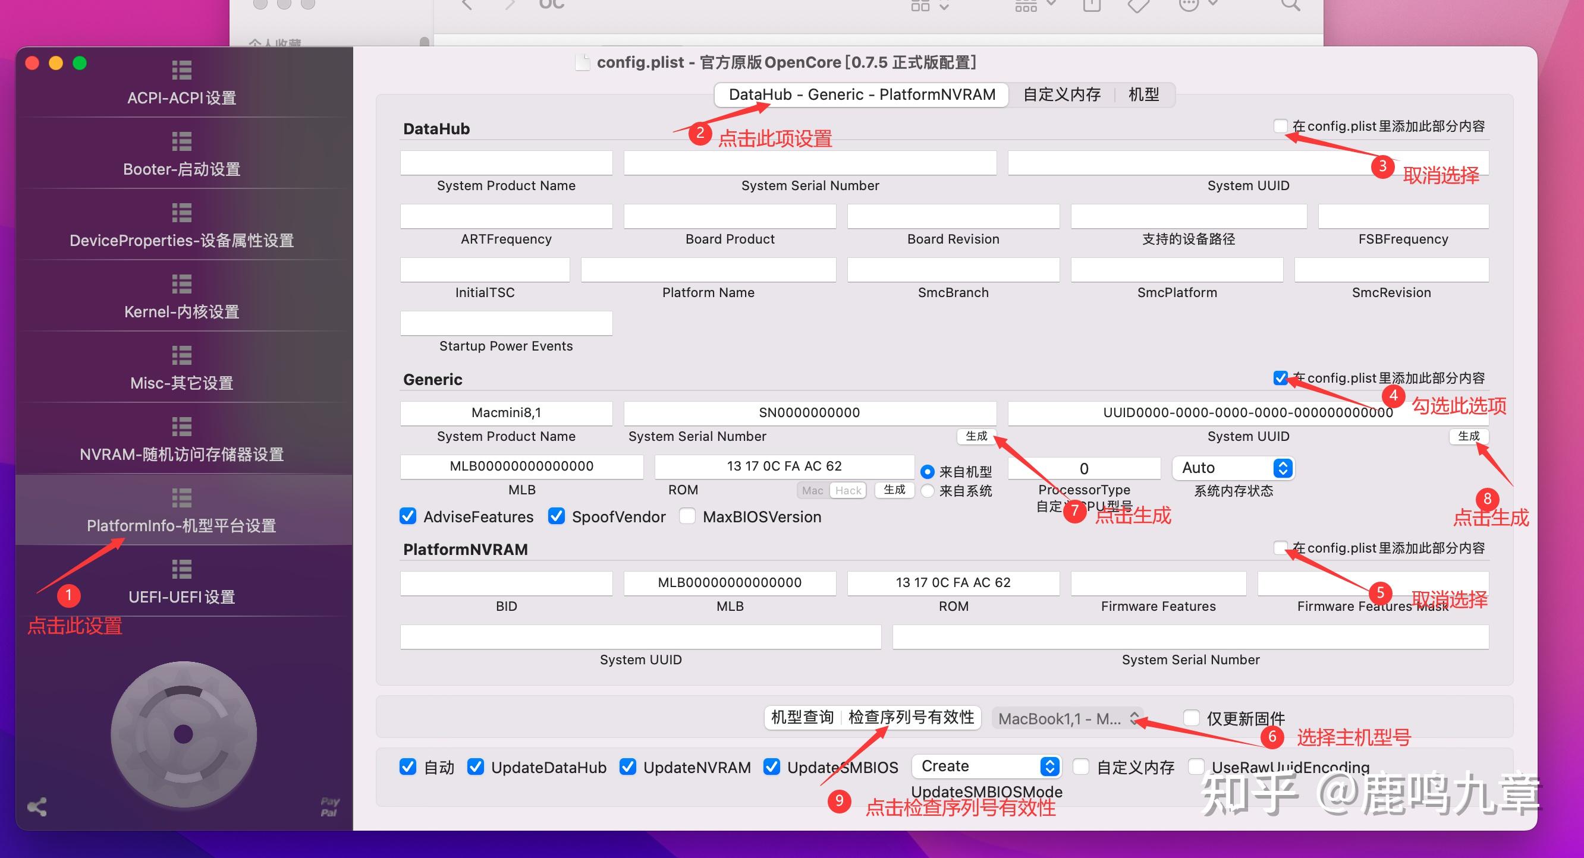Click the Generic System Product Name field
The height and width of the screenshot is (858, 1584).
(x=506, y=413)
